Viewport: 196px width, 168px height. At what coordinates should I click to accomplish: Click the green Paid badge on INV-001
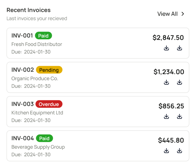44,36
